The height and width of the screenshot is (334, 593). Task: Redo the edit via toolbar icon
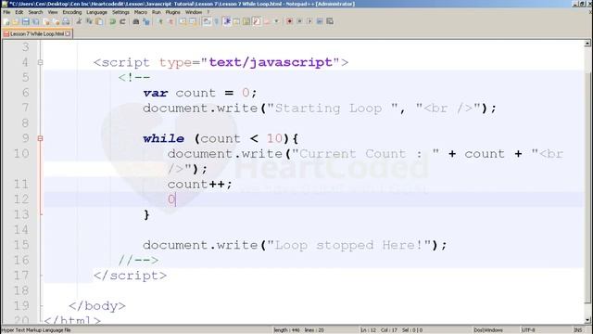pyautogui.click(x=123, y=21)
